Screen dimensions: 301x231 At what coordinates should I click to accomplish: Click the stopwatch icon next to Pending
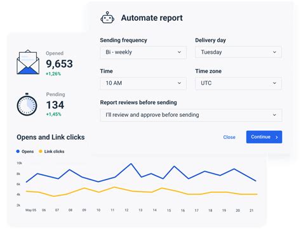pyautogui.click(x=27, y=104)
